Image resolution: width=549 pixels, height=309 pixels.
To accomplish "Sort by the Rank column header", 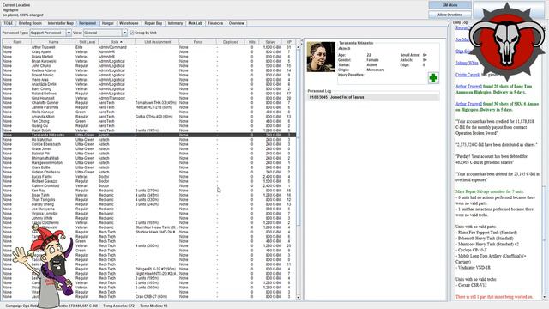I will (x=17, y=42).
